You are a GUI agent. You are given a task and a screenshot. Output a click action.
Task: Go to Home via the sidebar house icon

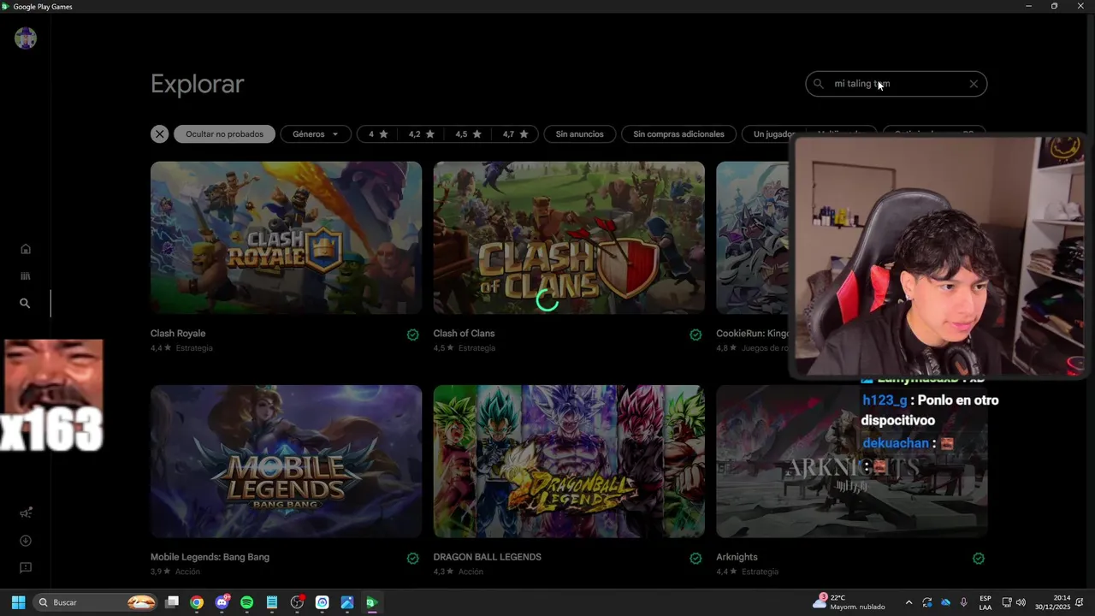[x=26, y=249]
